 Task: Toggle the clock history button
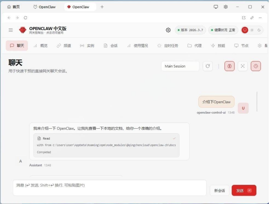coord(256,66)
